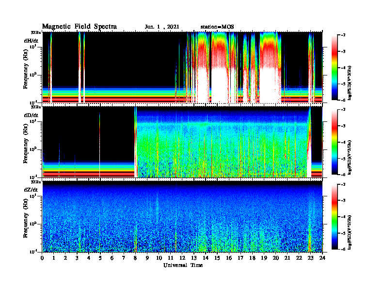384x296 pixels.
Task: Click the hour 6 tick label on time axis
Action: tap(112, 258)
